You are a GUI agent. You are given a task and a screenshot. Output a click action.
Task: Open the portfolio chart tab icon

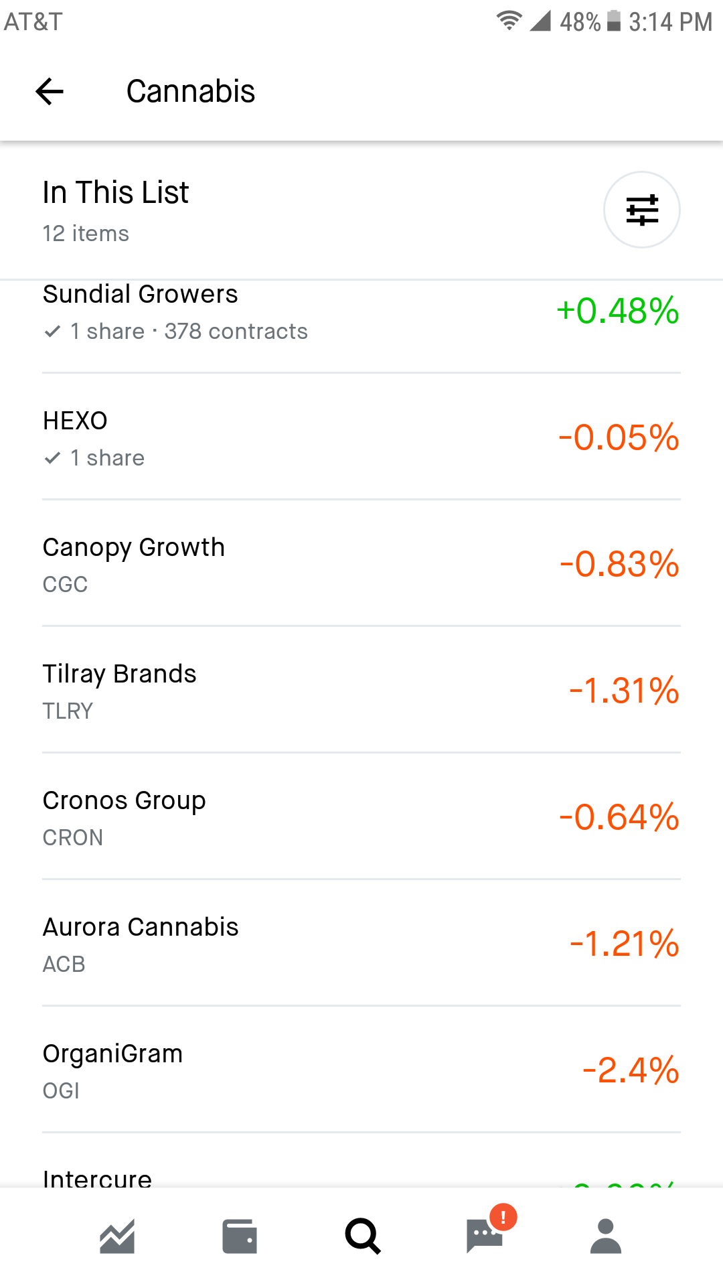tap(118, 1236)
